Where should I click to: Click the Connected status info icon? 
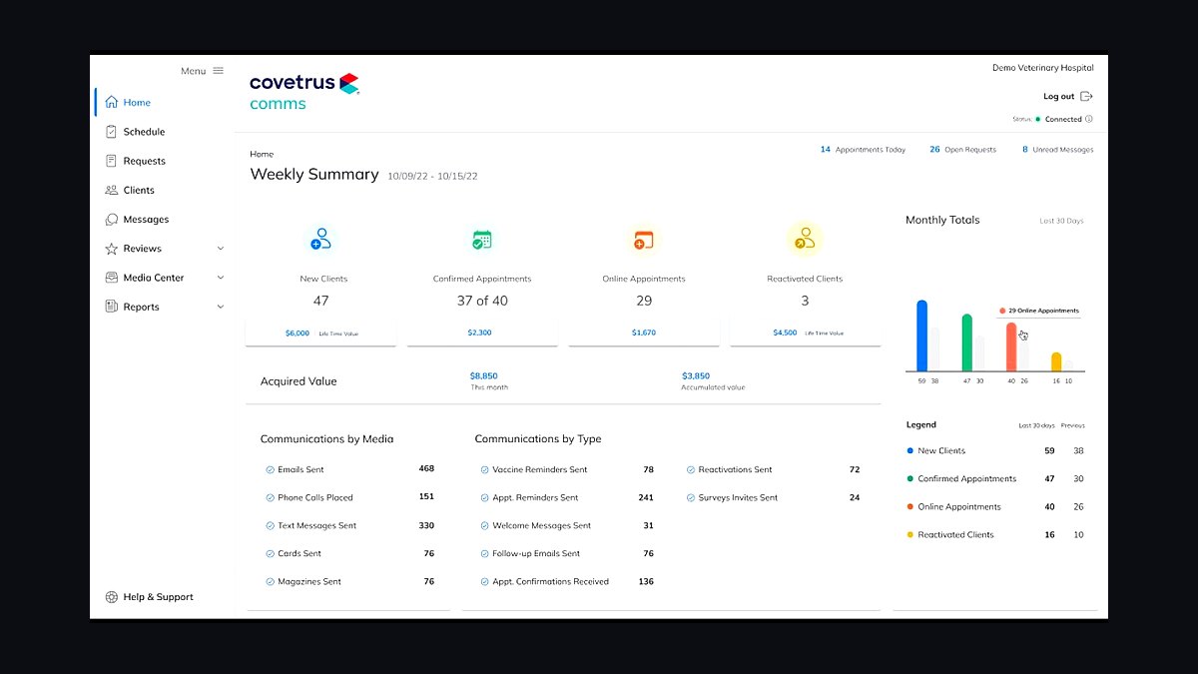coord(1089,119)
